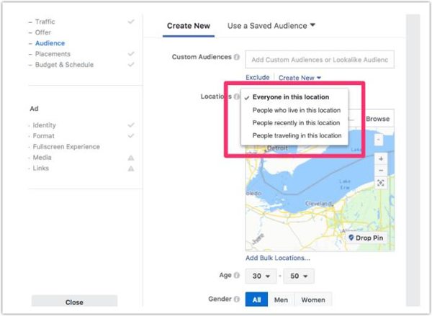
Task: Click the Age info icon
Action: click(x=237, y=275)
